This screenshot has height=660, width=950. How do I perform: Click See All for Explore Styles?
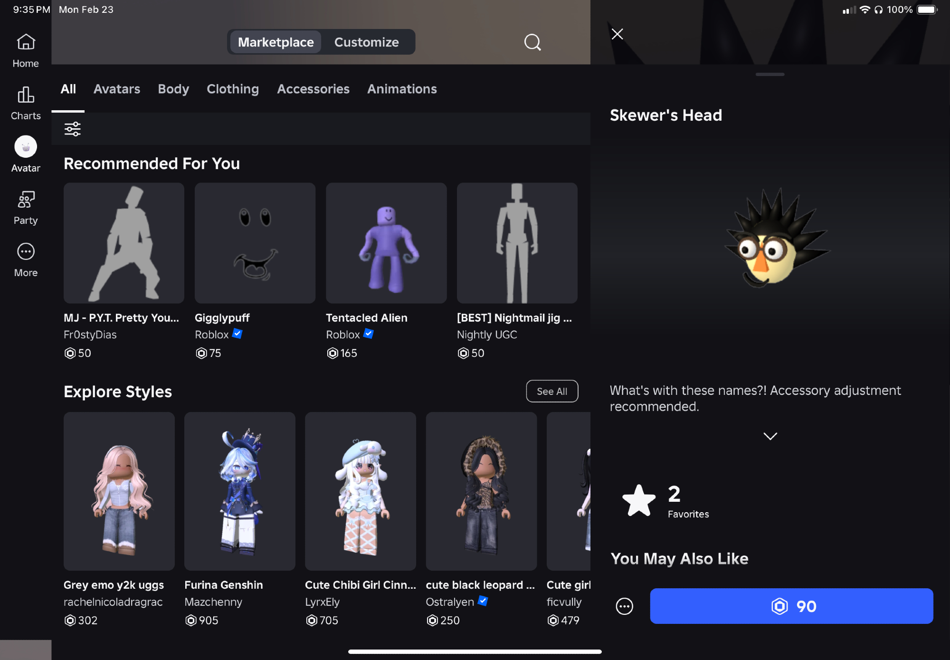(552, 391)
